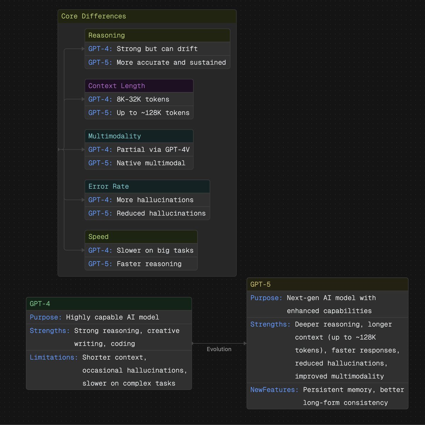Click the GPT-4 card title header
This screenshot has height=425, width=425.
(x=109, y=304)
